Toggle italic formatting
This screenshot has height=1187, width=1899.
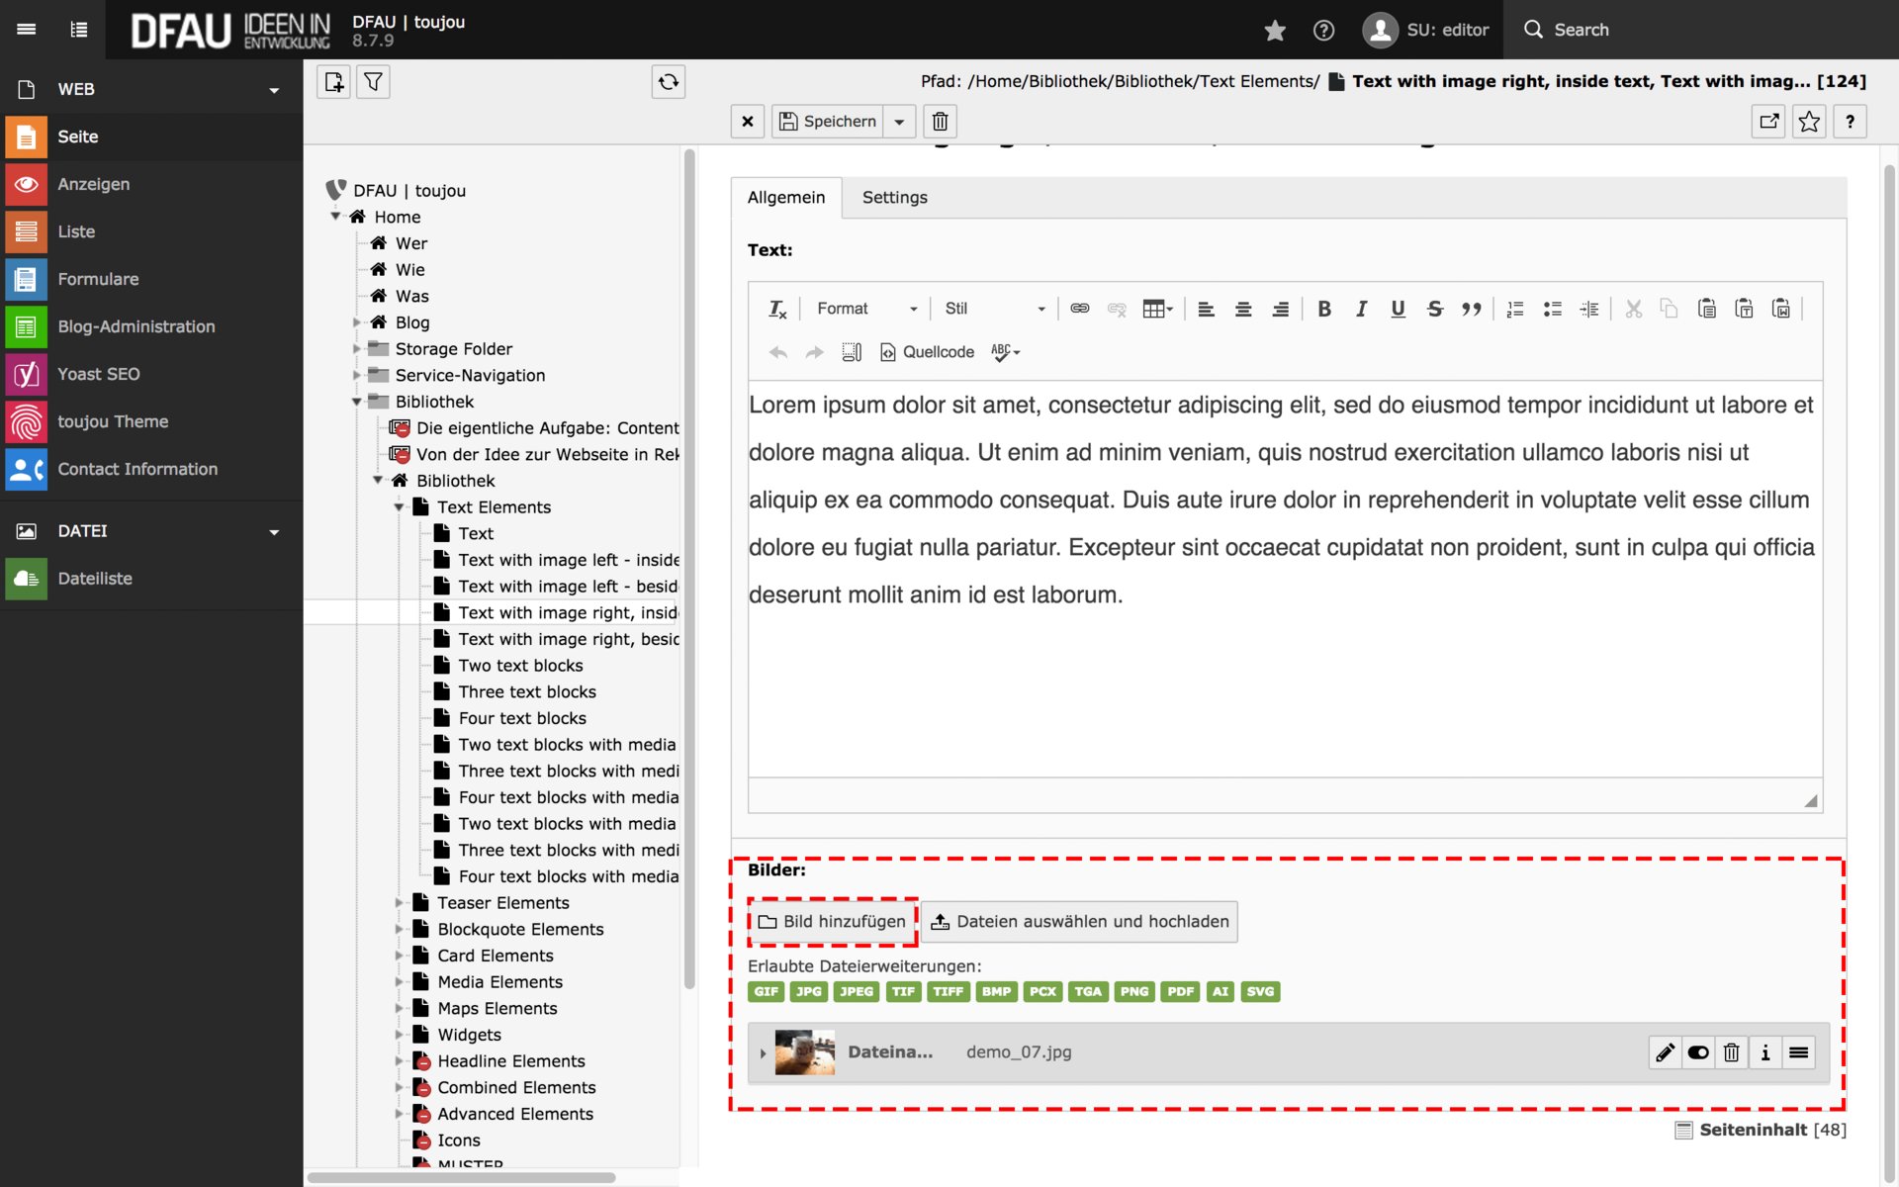pyautogui.click(x=1361, y=309)
